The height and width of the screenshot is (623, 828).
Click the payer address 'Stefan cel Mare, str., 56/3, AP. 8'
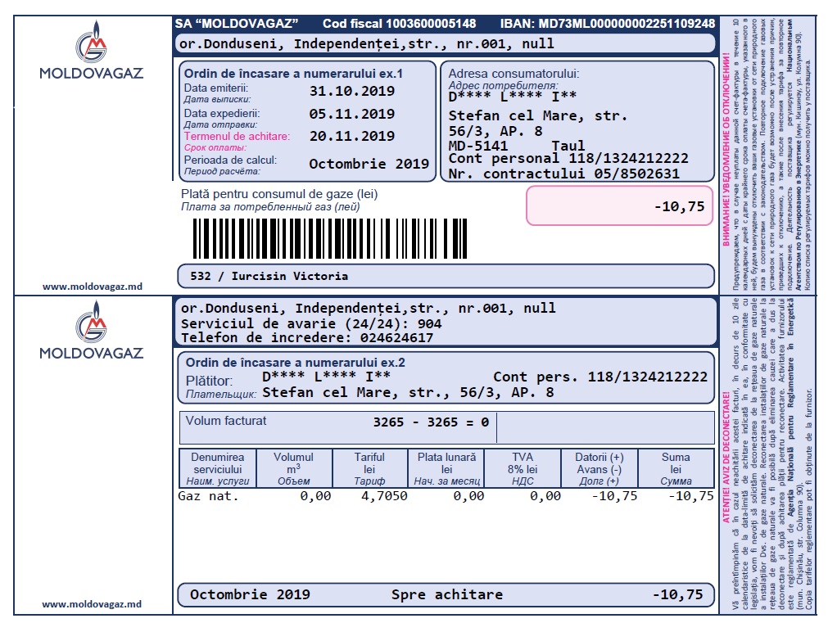[x=408, y=392]
